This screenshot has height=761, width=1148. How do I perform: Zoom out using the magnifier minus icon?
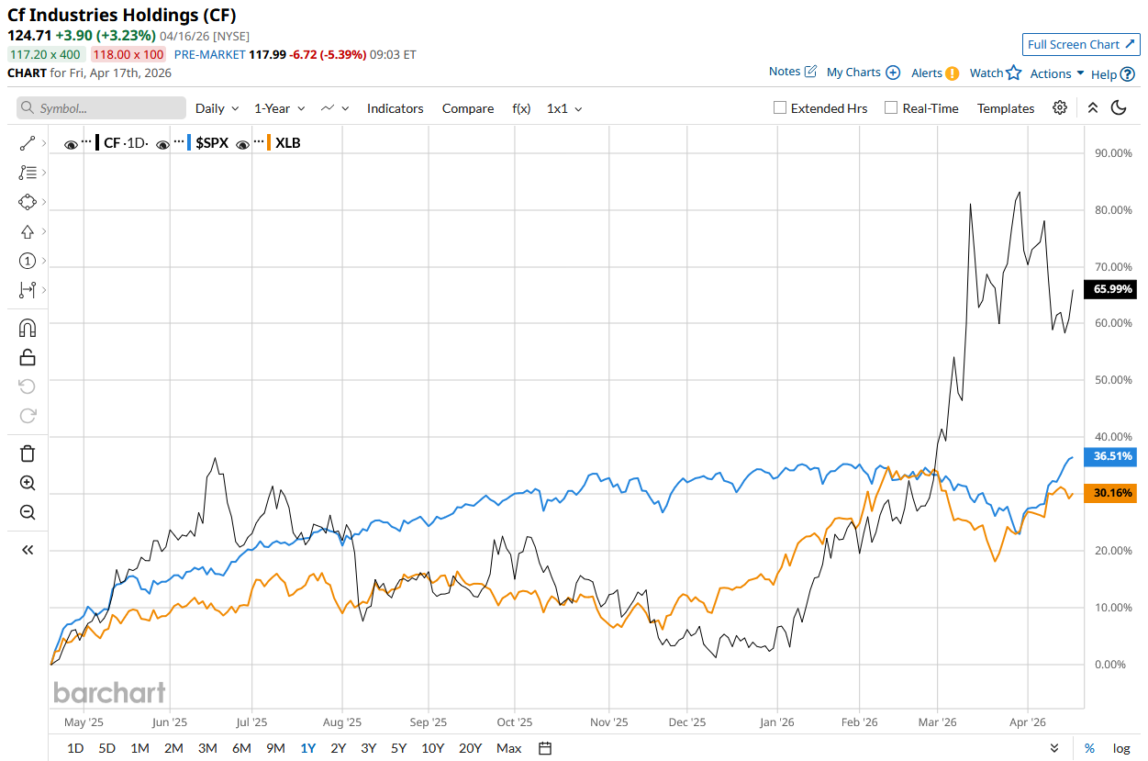click(x=28, y=512)
